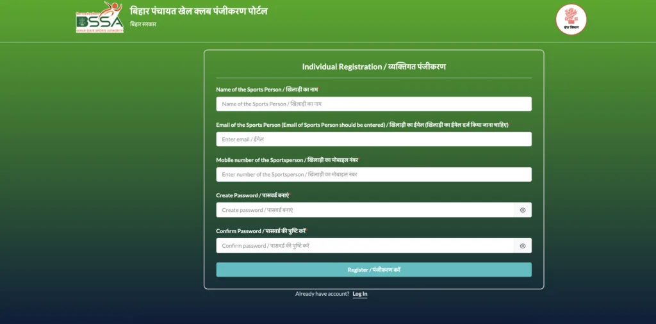The width and height of the screenshot is (656, 324).
Task: Click the बिहार सरकार subtitle text
Action: 143,24
